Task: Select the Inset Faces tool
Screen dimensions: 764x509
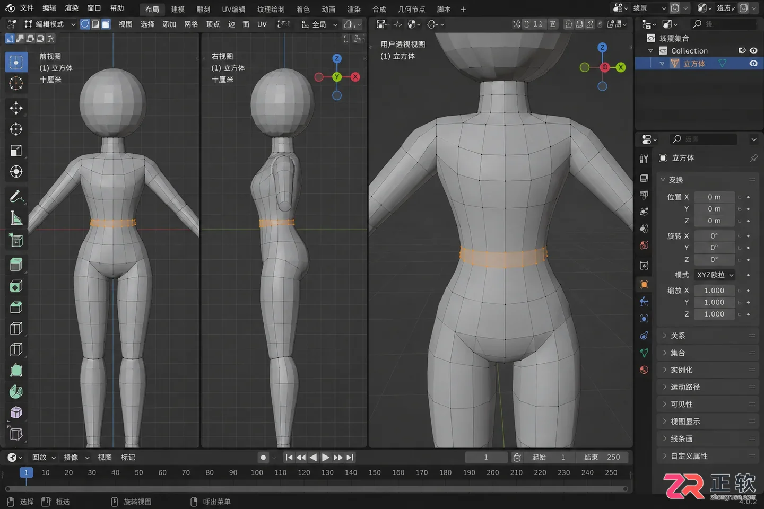Action: (16, 286)
